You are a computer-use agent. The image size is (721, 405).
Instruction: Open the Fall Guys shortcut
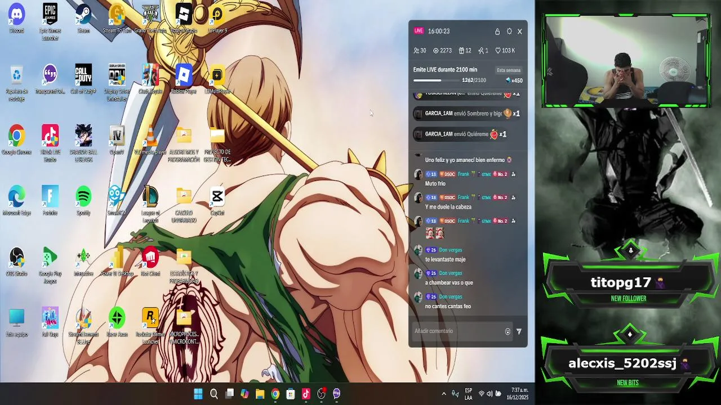coord(50,322)
